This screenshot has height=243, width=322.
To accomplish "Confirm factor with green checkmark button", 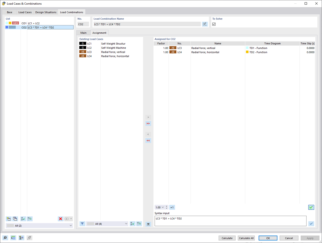I will click(x=311, y=207).
